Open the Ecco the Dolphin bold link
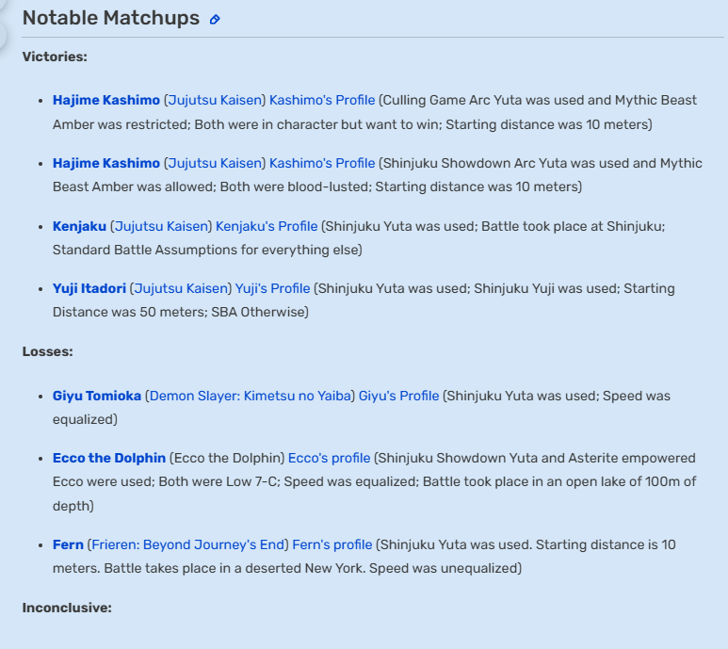Screen dimensions: 728x649 [109, 458]
